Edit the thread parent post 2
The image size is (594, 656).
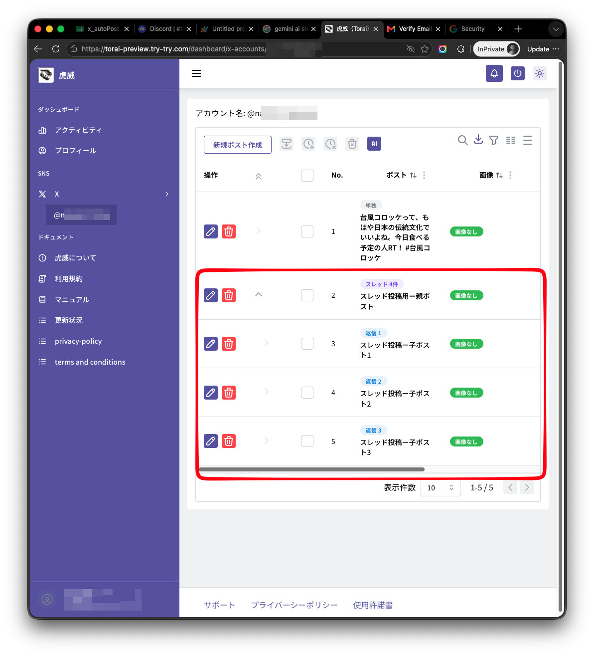pyautogui.click(x=211, y=295)
